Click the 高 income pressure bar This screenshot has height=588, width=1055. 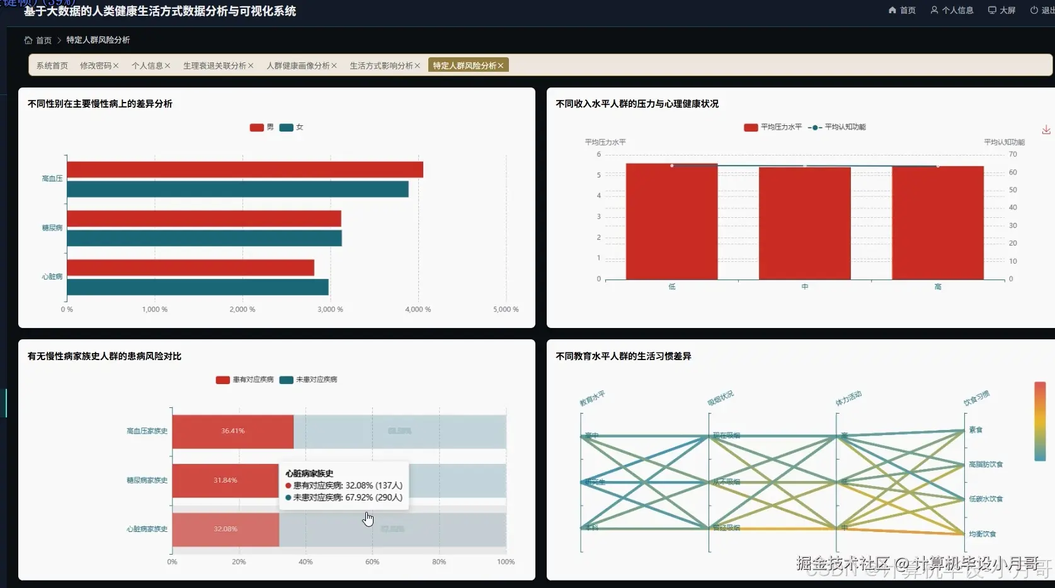click(x=938, y=223)
